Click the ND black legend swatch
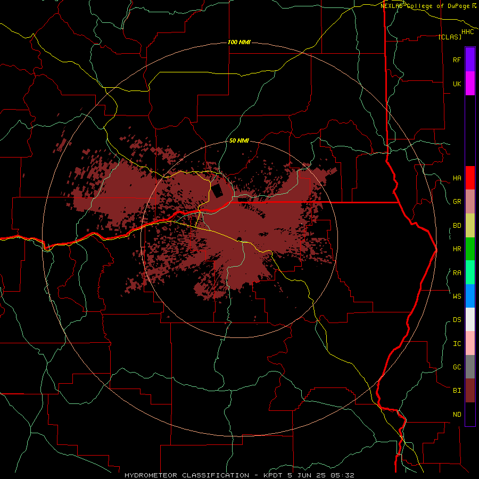Viewport: 479px width, 479px height. click(470, 414)
